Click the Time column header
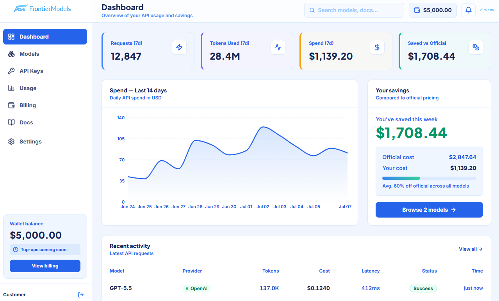Viewport: 499px width, 301px height. pos(477,271)
